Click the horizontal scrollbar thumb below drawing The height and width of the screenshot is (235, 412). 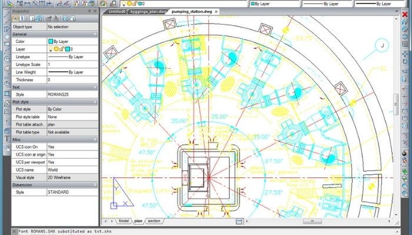[x=313, y=221]
